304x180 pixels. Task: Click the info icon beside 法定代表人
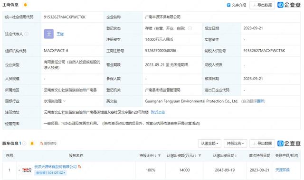point(27,34)
